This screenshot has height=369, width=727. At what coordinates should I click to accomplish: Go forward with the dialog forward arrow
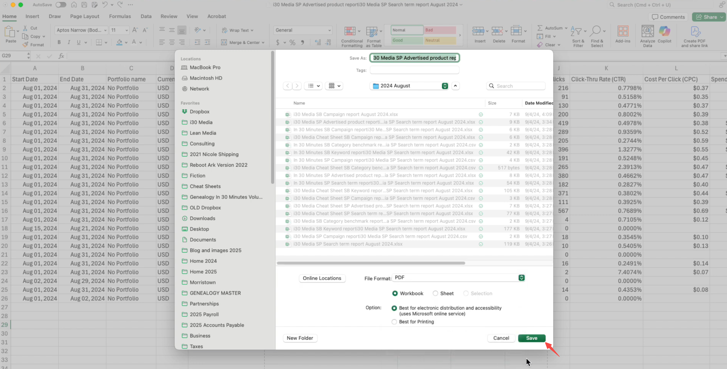click(x=297, y=86)
